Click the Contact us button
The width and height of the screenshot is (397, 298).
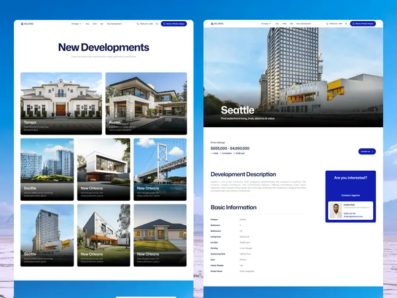coord(367,151)
